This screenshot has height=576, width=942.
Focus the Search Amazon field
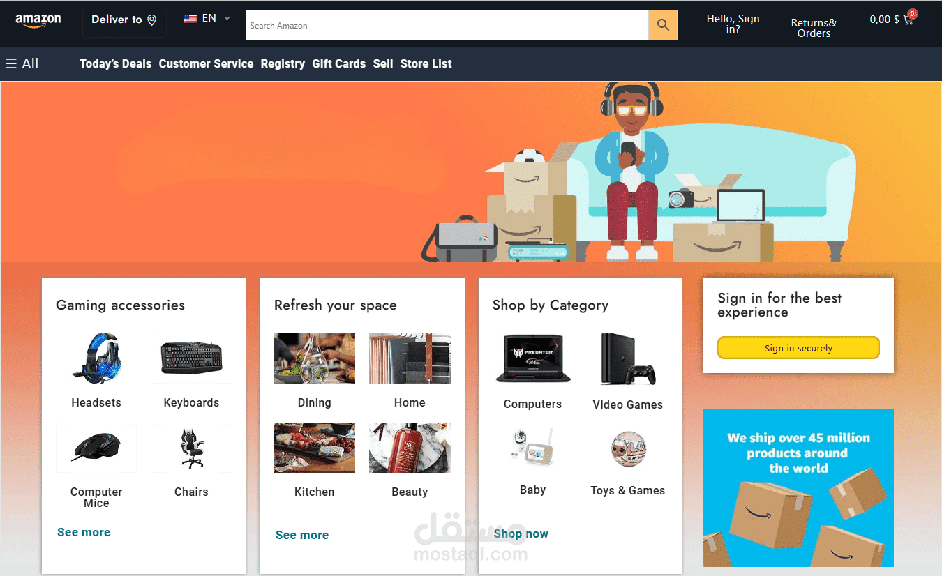[447, 25]
